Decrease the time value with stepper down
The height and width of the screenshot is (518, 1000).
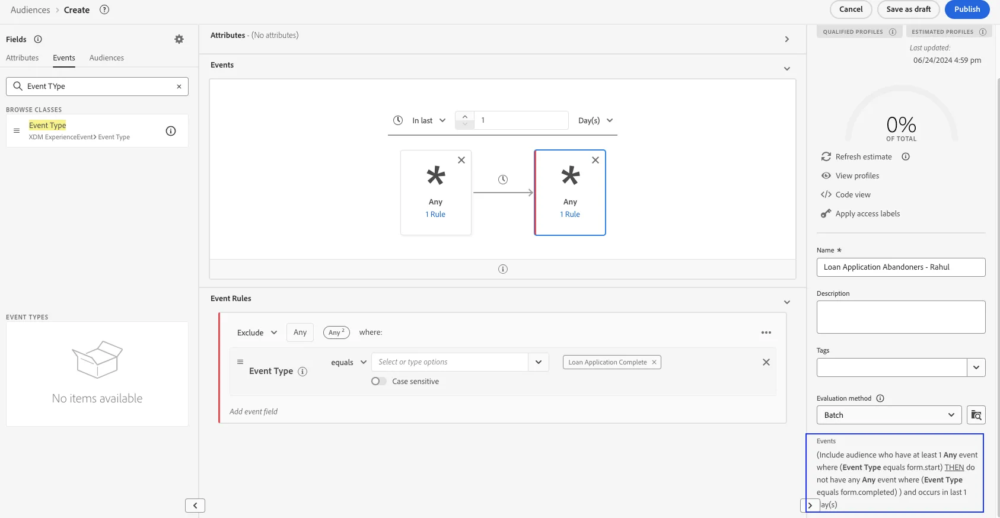pos(465,124)
